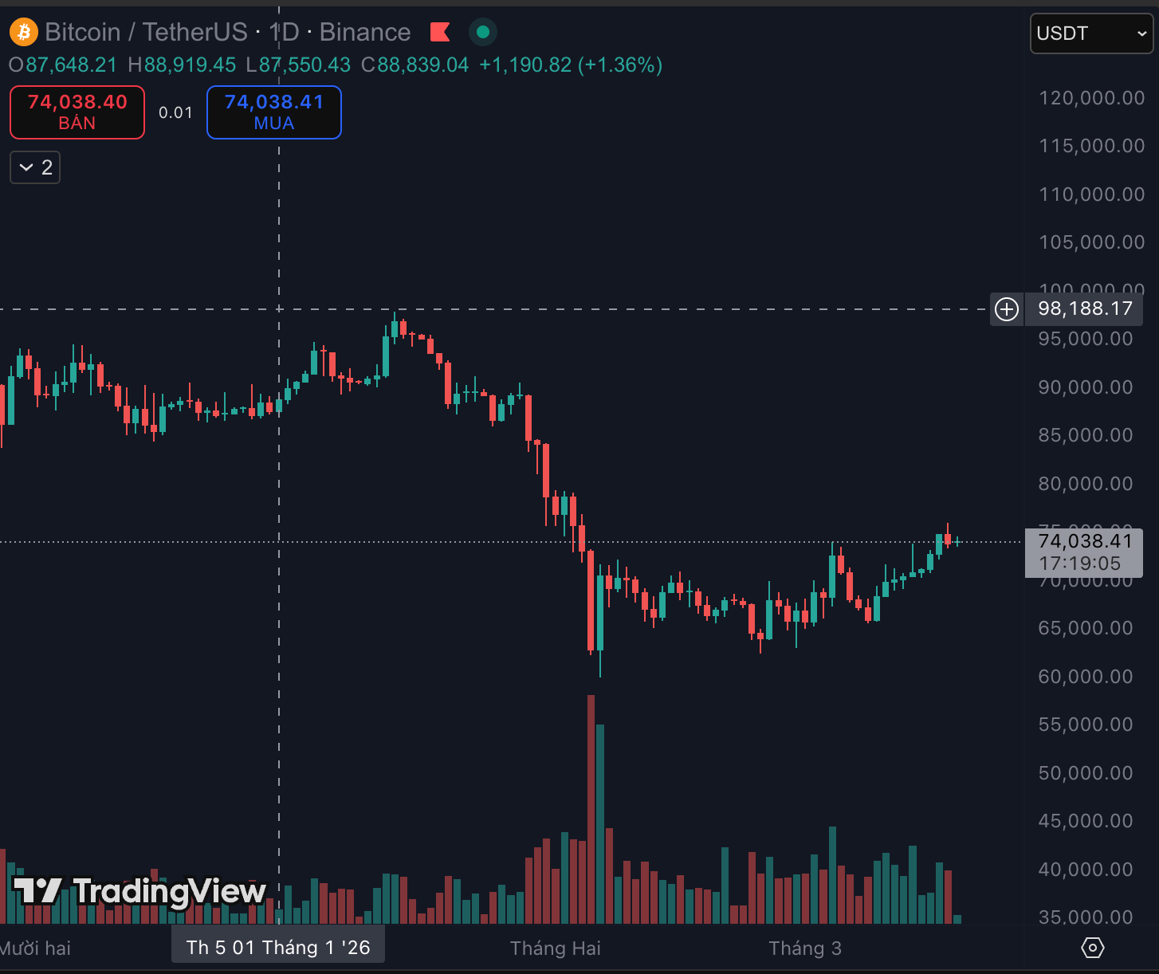
Task: Click the Tháng Hai time axis label
Action: pyautogui.click(x=556, y=948)
